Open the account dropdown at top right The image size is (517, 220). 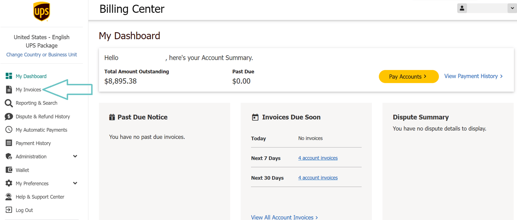512,8
